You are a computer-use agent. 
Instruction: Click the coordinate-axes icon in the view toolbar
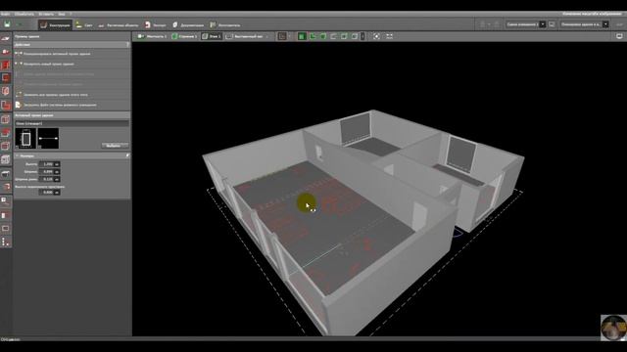282,36
